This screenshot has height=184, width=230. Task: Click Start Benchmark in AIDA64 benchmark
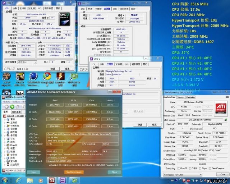(x=74, y=172)
